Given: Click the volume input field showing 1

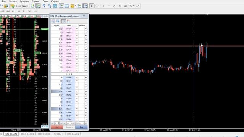Looking at the screenshot, I should (x=69, y=123).
